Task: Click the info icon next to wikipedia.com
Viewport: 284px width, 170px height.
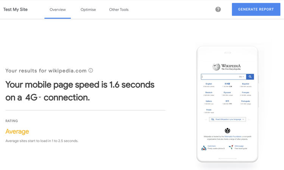Action: (x=91, y=70)
